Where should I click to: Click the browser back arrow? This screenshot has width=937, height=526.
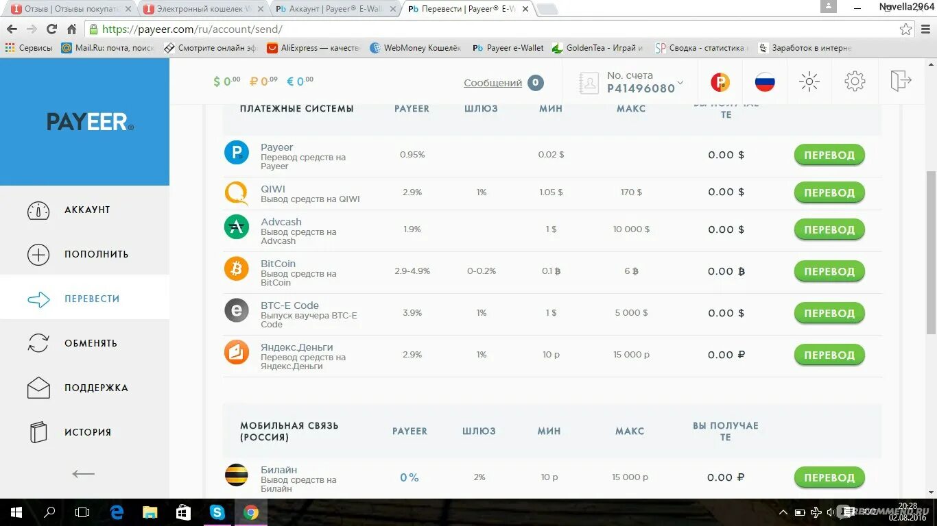tap(12, 29)
